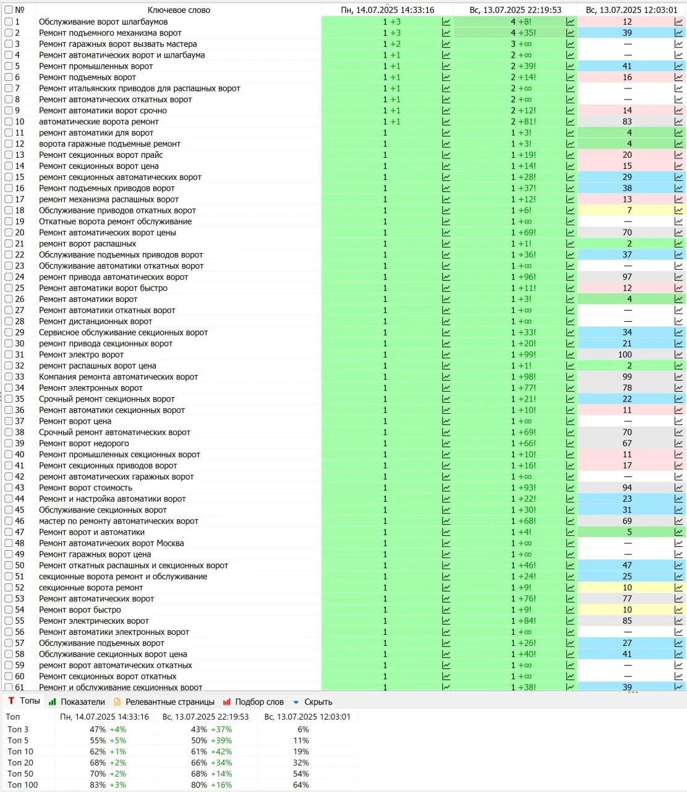Viewport: 687px width, 792px height.
Task: Switch to the Показатели tab
Action: pos(77,702)
